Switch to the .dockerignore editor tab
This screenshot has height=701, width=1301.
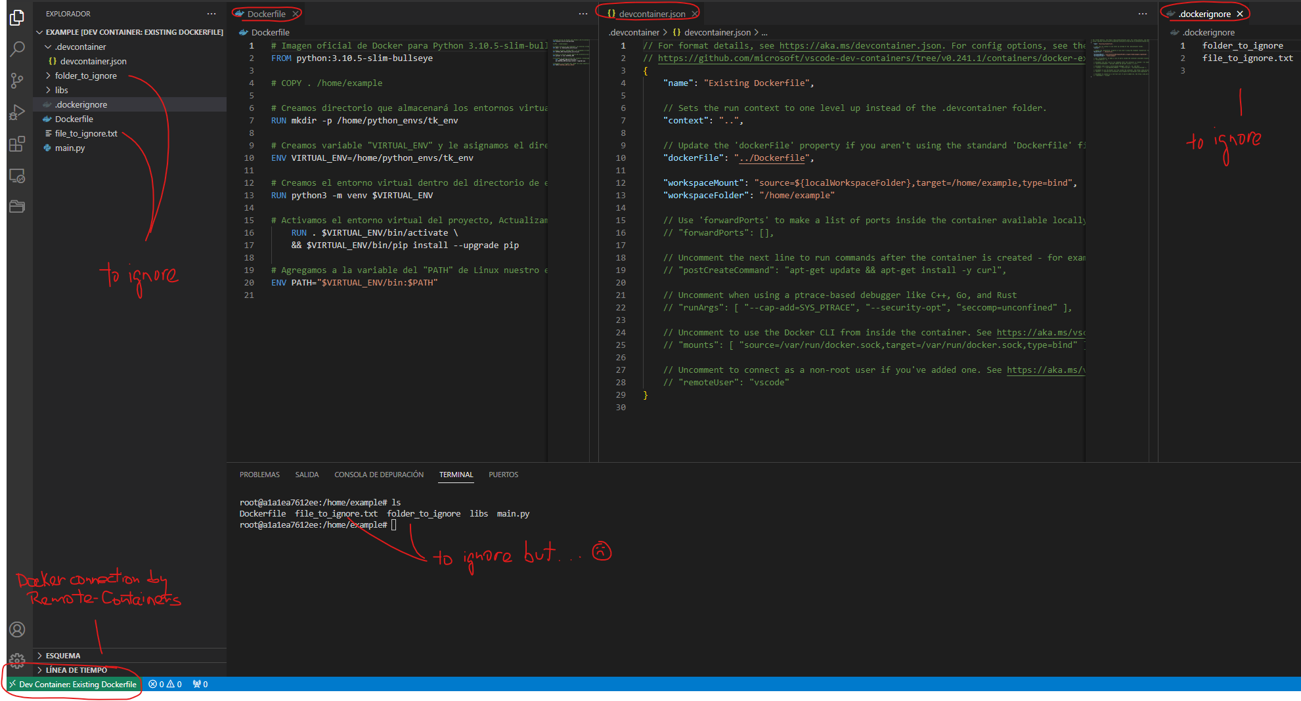pyautogui.click(x=1204, y=14)
